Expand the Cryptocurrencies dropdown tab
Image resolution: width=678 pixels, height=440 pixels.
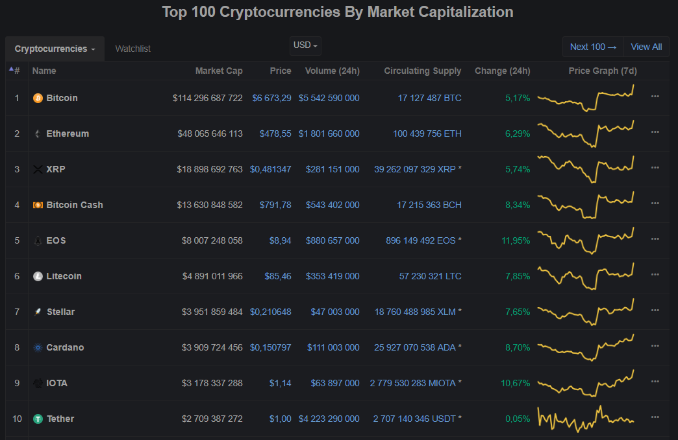(55, 49)
